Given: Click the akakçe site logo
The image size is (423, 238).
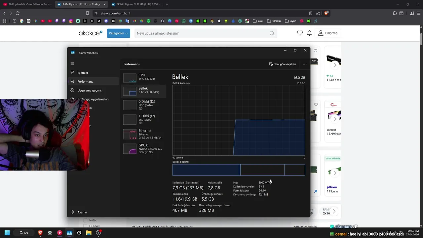Looking at the screenshot, I should (91, 33).
